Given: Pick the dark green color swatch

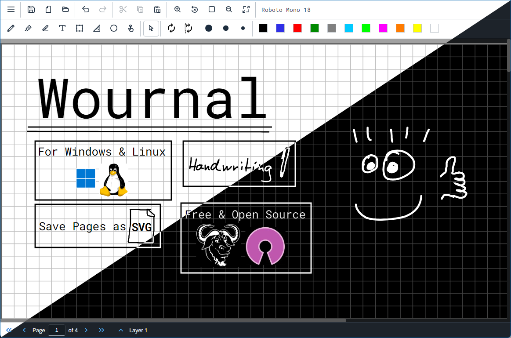Looking at the screenshot, I should 315,29.
